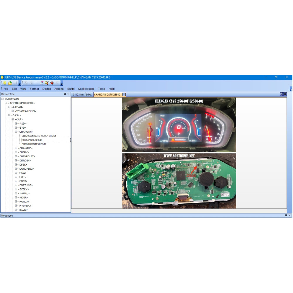Viewport: 293px width, 293px height.
Task: Click the greyed script toolbar icon after the bug
Action: [57, 83]
